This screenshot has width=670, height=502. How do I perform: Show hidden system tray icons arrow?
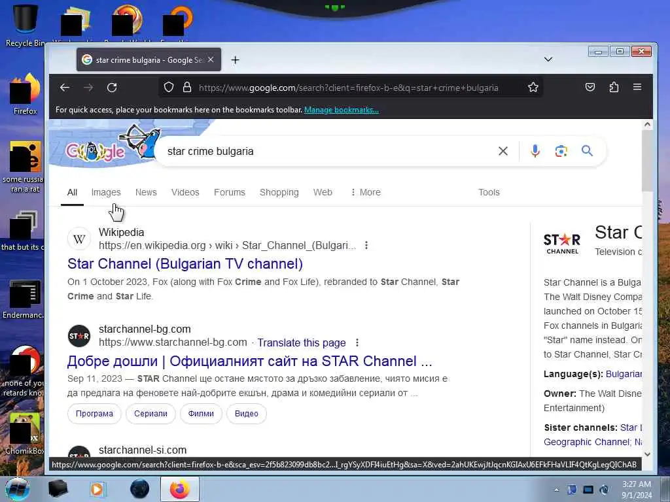(556, 490)
